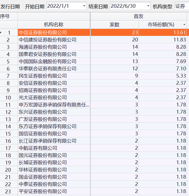Open the start date dropdown arrow
Image resolution: width=189 pixels, height=196 pixels.
(x=84, y=6)
